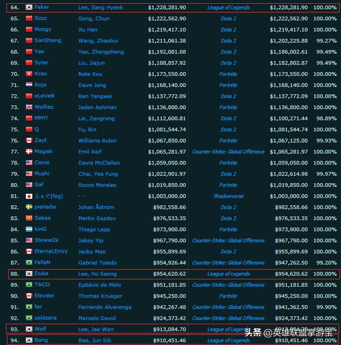Open real name Bae, Jun Sik
The width and height of the screenshot is (341, 345).
(x=95, y=340)
